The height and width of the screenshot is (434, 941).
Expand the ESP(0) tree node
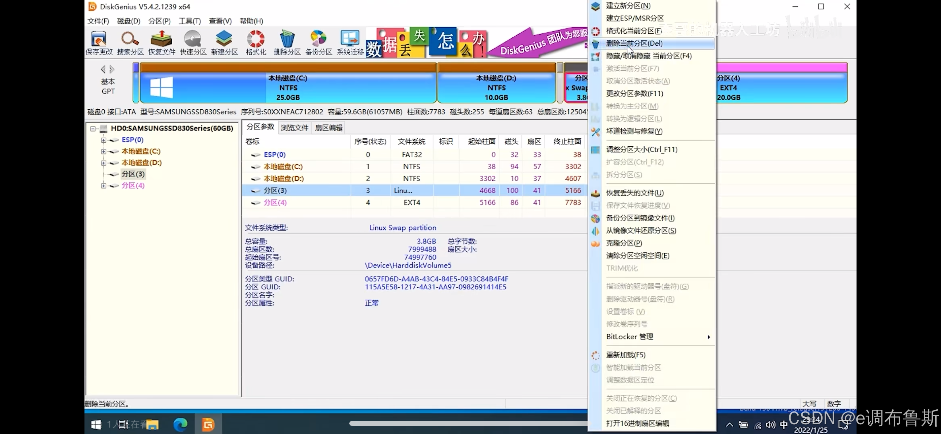coord(104,140)
